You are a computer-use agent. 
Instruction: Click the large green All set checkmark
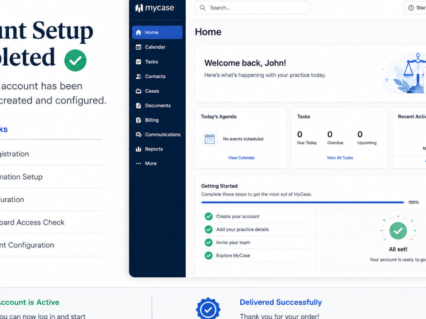point(398,231)
